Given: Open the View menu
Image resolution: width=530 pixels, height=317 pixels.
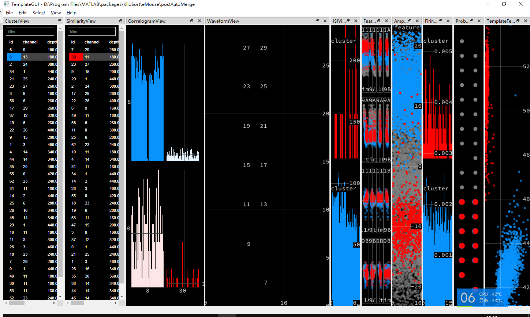Looking at the screenshot, I should tap(56, 12).
